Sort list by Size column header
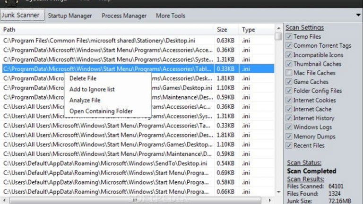Viewport: 363px width, 204px height. [x=226, y=30]
